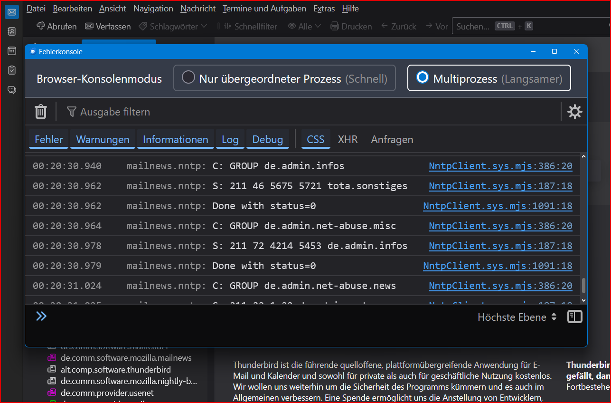Viewport: 611px width, 403px height.
Task: Clear console output with trash icon
Action: coord(41,112)
